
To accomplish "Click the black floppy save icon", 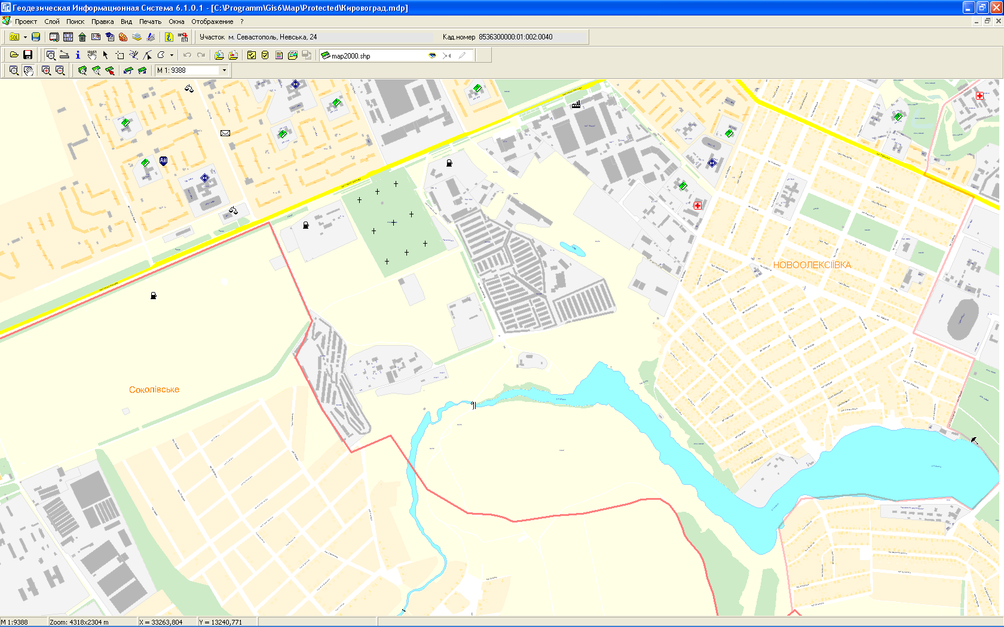I will [27, 55].
